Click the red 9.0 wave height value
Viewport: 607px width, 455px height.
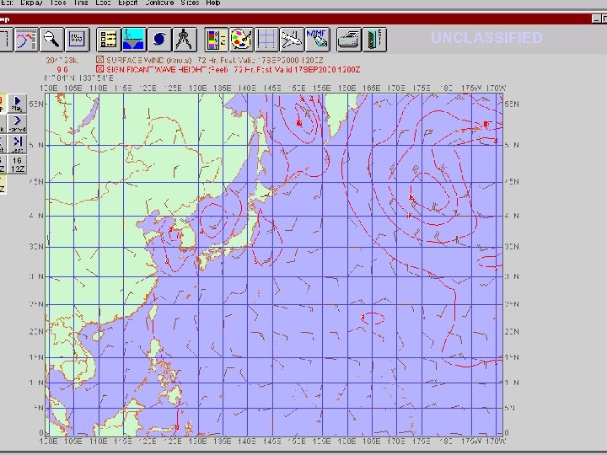pos(62,70)
